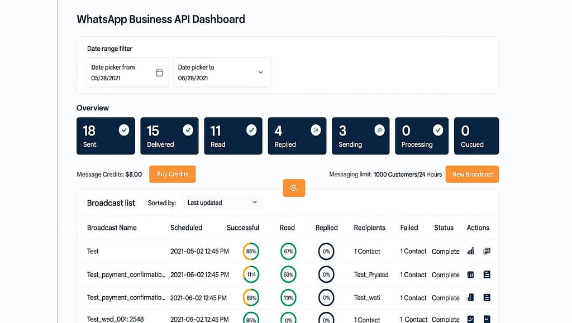This screenshot has height=323, width=572.
Task: Click Complete status in Test row
Action: coord(445,251)
